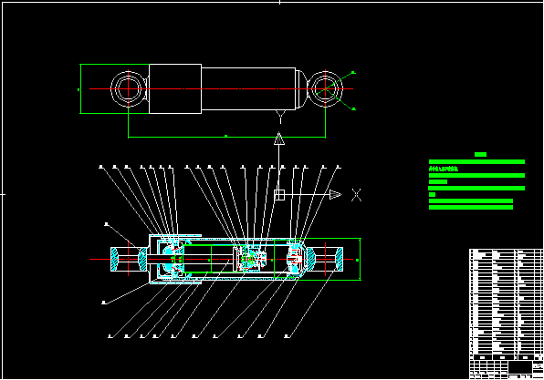Screen dimensions: 544x380
Task: Pick the green horizontal length dimension line
Action: click(226, 138)
